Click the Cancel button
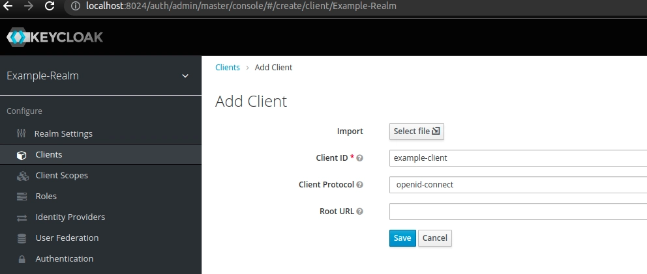Viewport: 647px width, 274px height. (435, 238)
